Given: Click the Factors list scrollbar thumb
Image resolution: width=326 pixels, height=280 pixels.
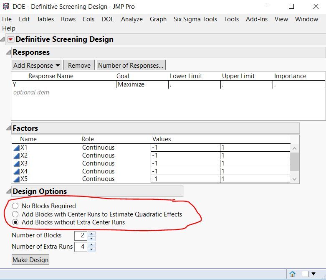Looking at the screenshot, I should pos(294,162).
